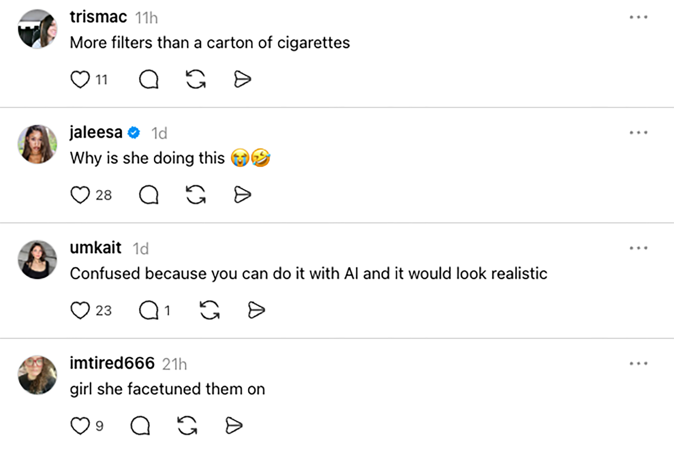Open more options for trismac's comment
This screenshot has width=674, height=449.
tap(638, 17)
